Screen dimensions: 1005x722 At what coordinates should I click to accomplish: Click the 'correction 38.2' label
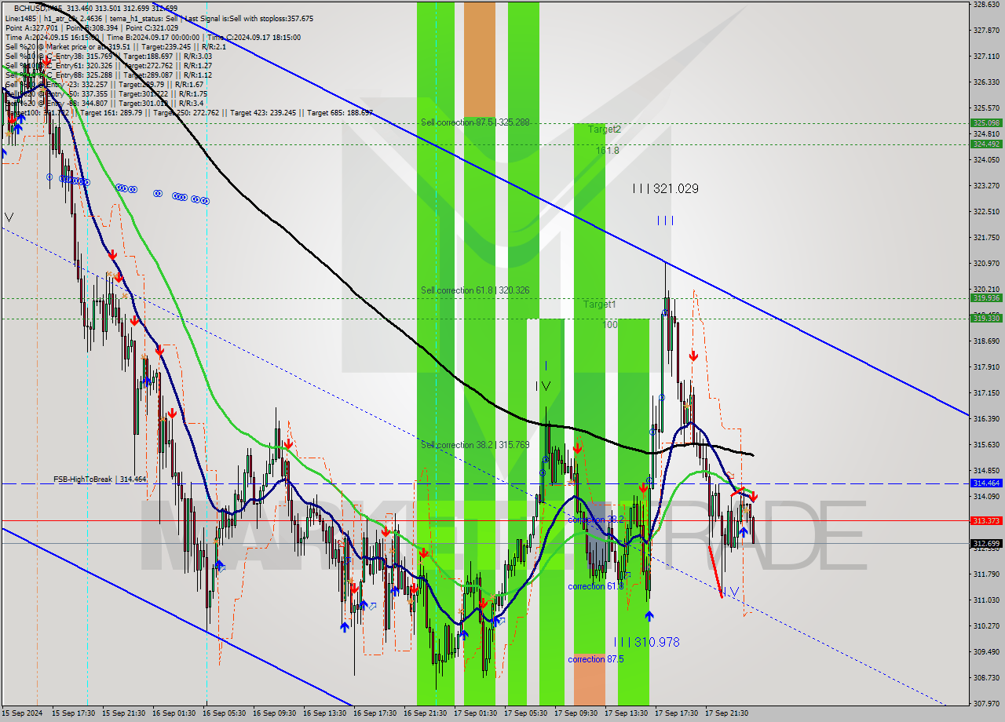click(596, 520)
